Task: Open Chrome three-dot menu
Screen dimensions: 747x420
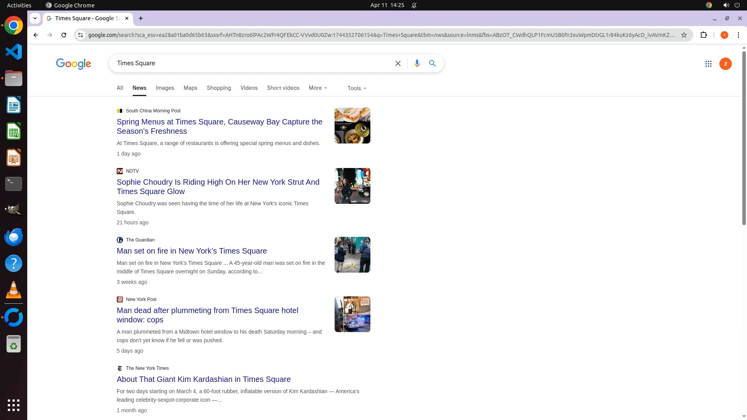Action: pos(738,35)
